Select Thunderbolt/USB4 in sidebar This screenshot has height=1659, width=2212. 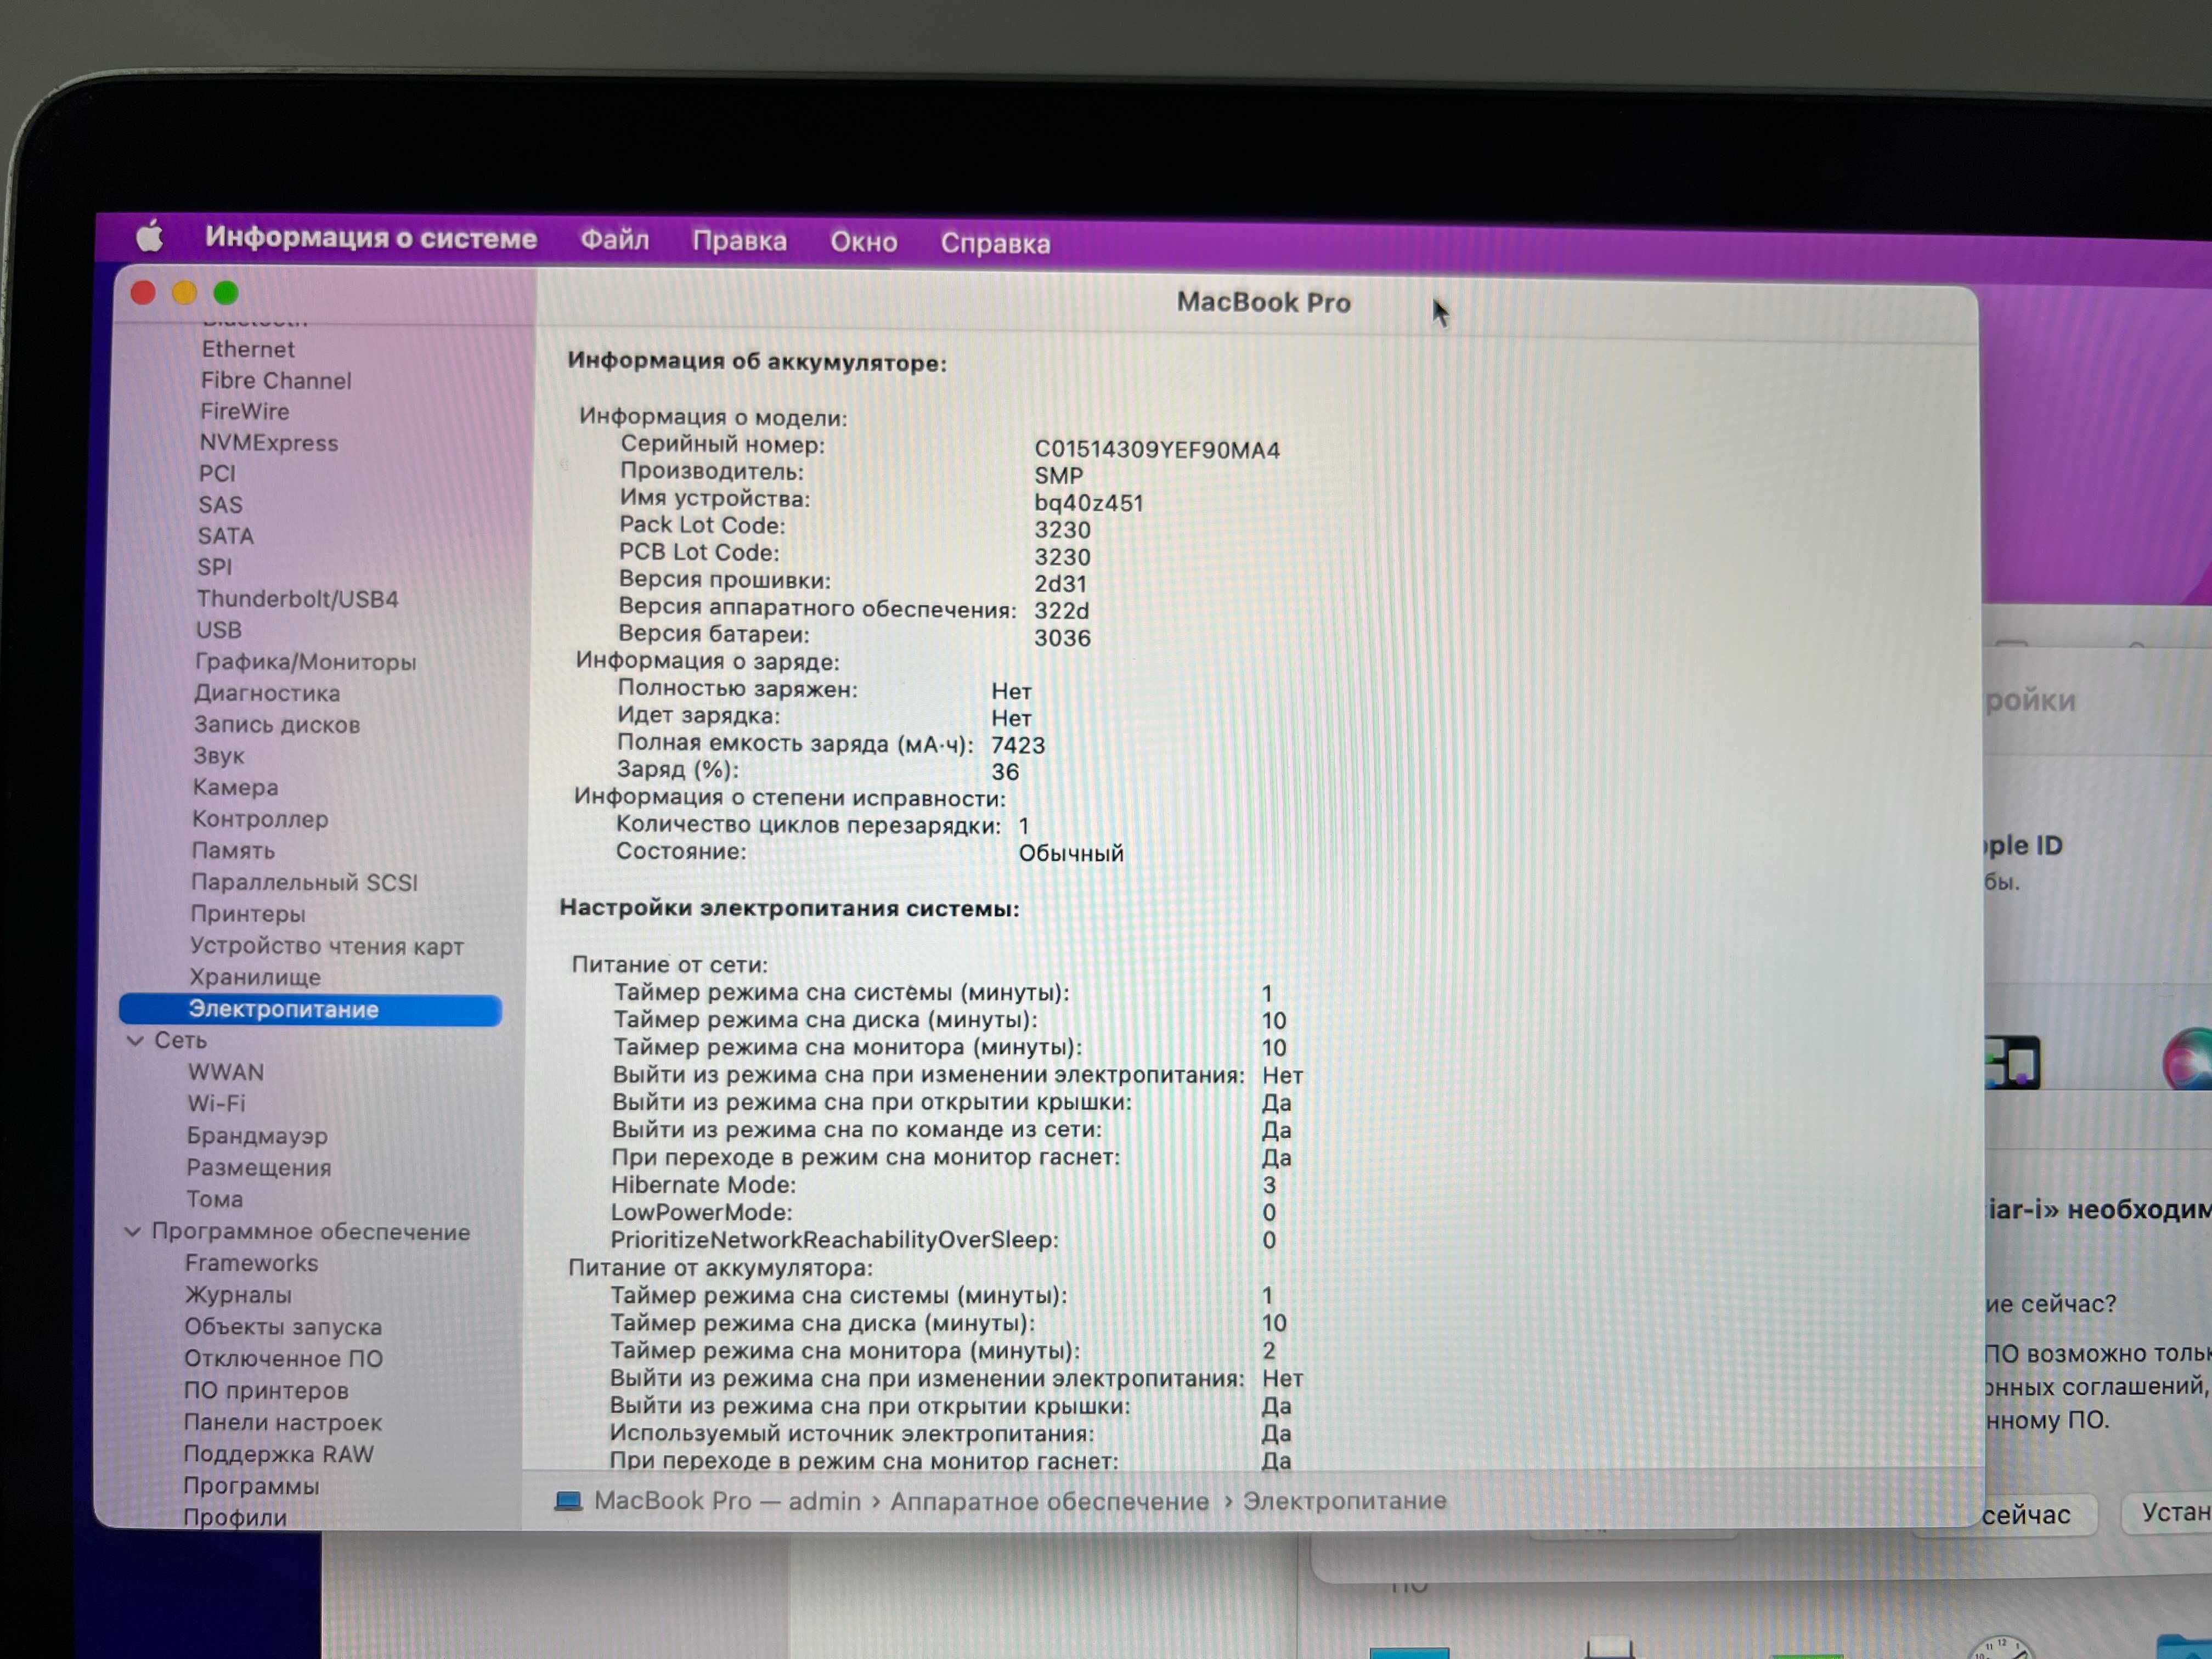tap(297, 599)
